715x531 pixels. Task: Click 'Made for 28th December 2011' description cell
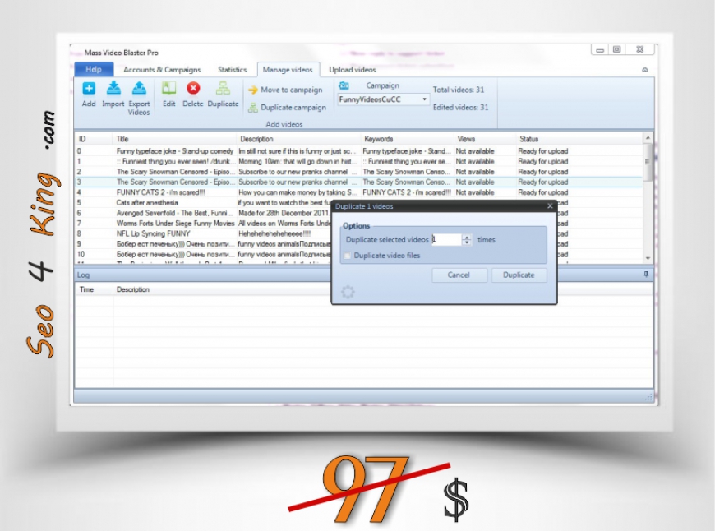tap(284, 213)
